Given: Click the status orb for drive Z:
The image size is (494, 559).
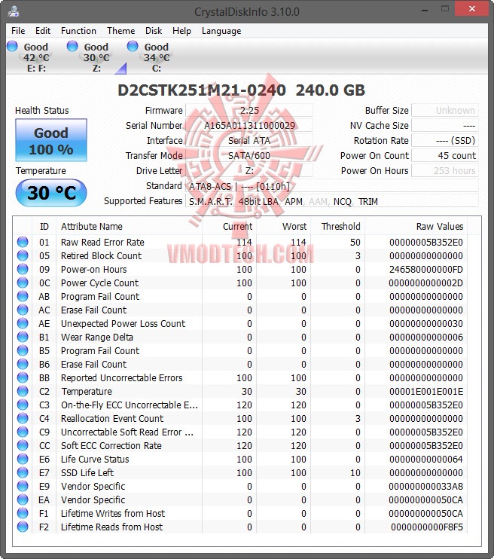Looking at the screenshot, I should click(72, 47).
